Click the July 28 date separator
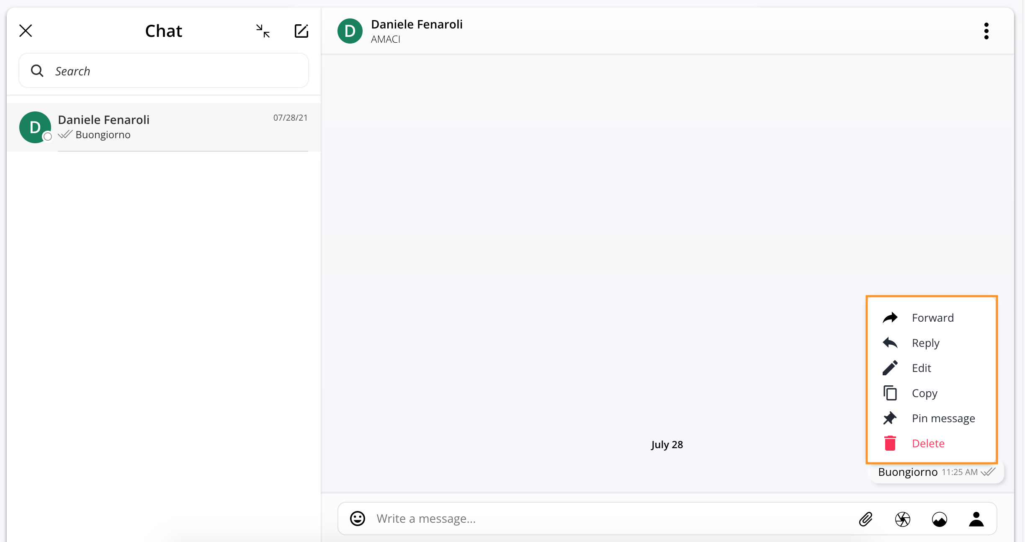The image size is (1025, 542). 667,444
